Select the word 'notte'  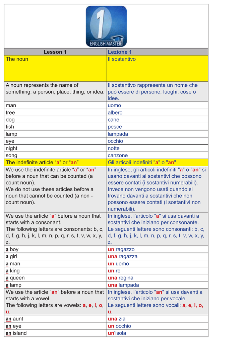tap(114, 148)
